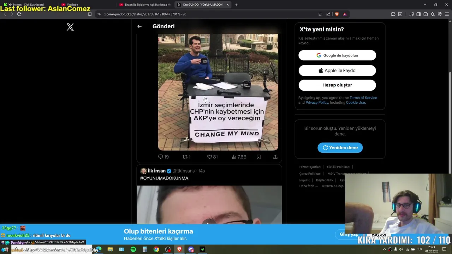The height and width of the screenshot is (254, 452).
Task: Open the Hizmet Şartları footer link
Action: click(x=310, y=167)
